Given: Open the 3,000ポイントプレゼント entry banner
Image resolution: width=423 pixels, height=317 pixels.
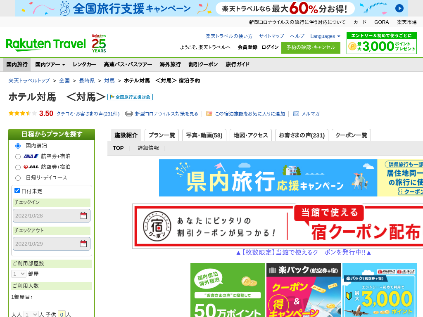Looking at the screenshot, I should coord(381,43).
